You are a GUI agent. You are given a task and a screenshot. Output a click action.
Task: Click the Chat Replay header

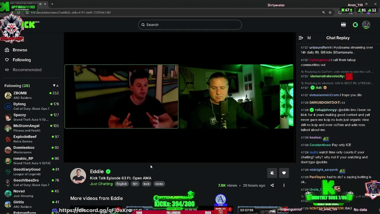pyautogui.click(x=338, y=38)
